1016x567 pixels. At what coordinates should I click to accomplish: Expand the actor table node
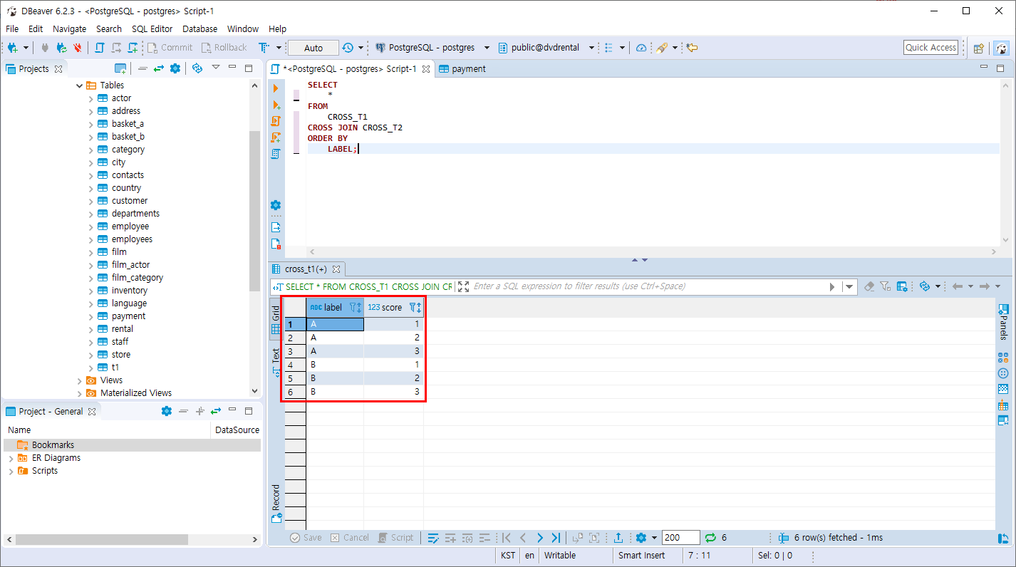click(x=90, y=98)
